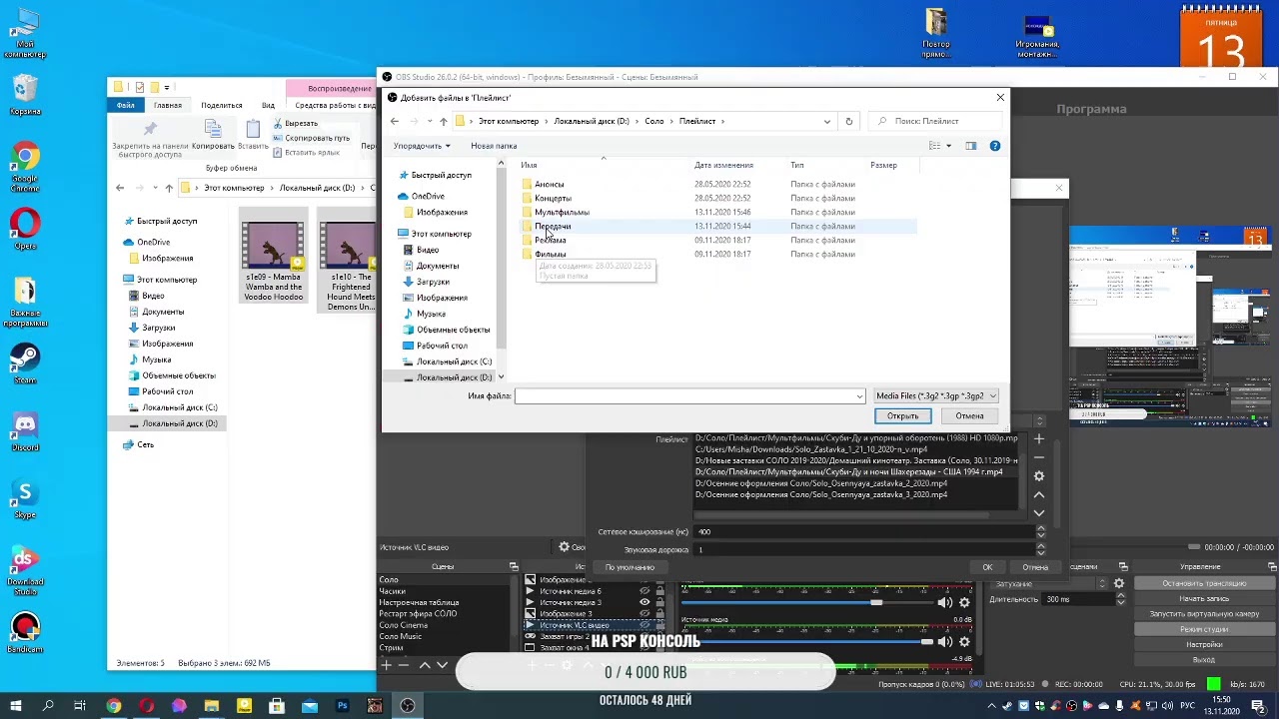Image resolution: width=1279 pixels, height=719 pixels.
Task: Select Локальный диск (C:) in dialog sidebar
Action: pos(454,361)
